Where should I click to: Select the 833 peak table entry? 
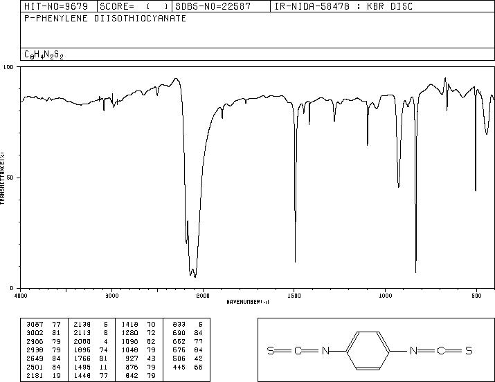(188, 325)
